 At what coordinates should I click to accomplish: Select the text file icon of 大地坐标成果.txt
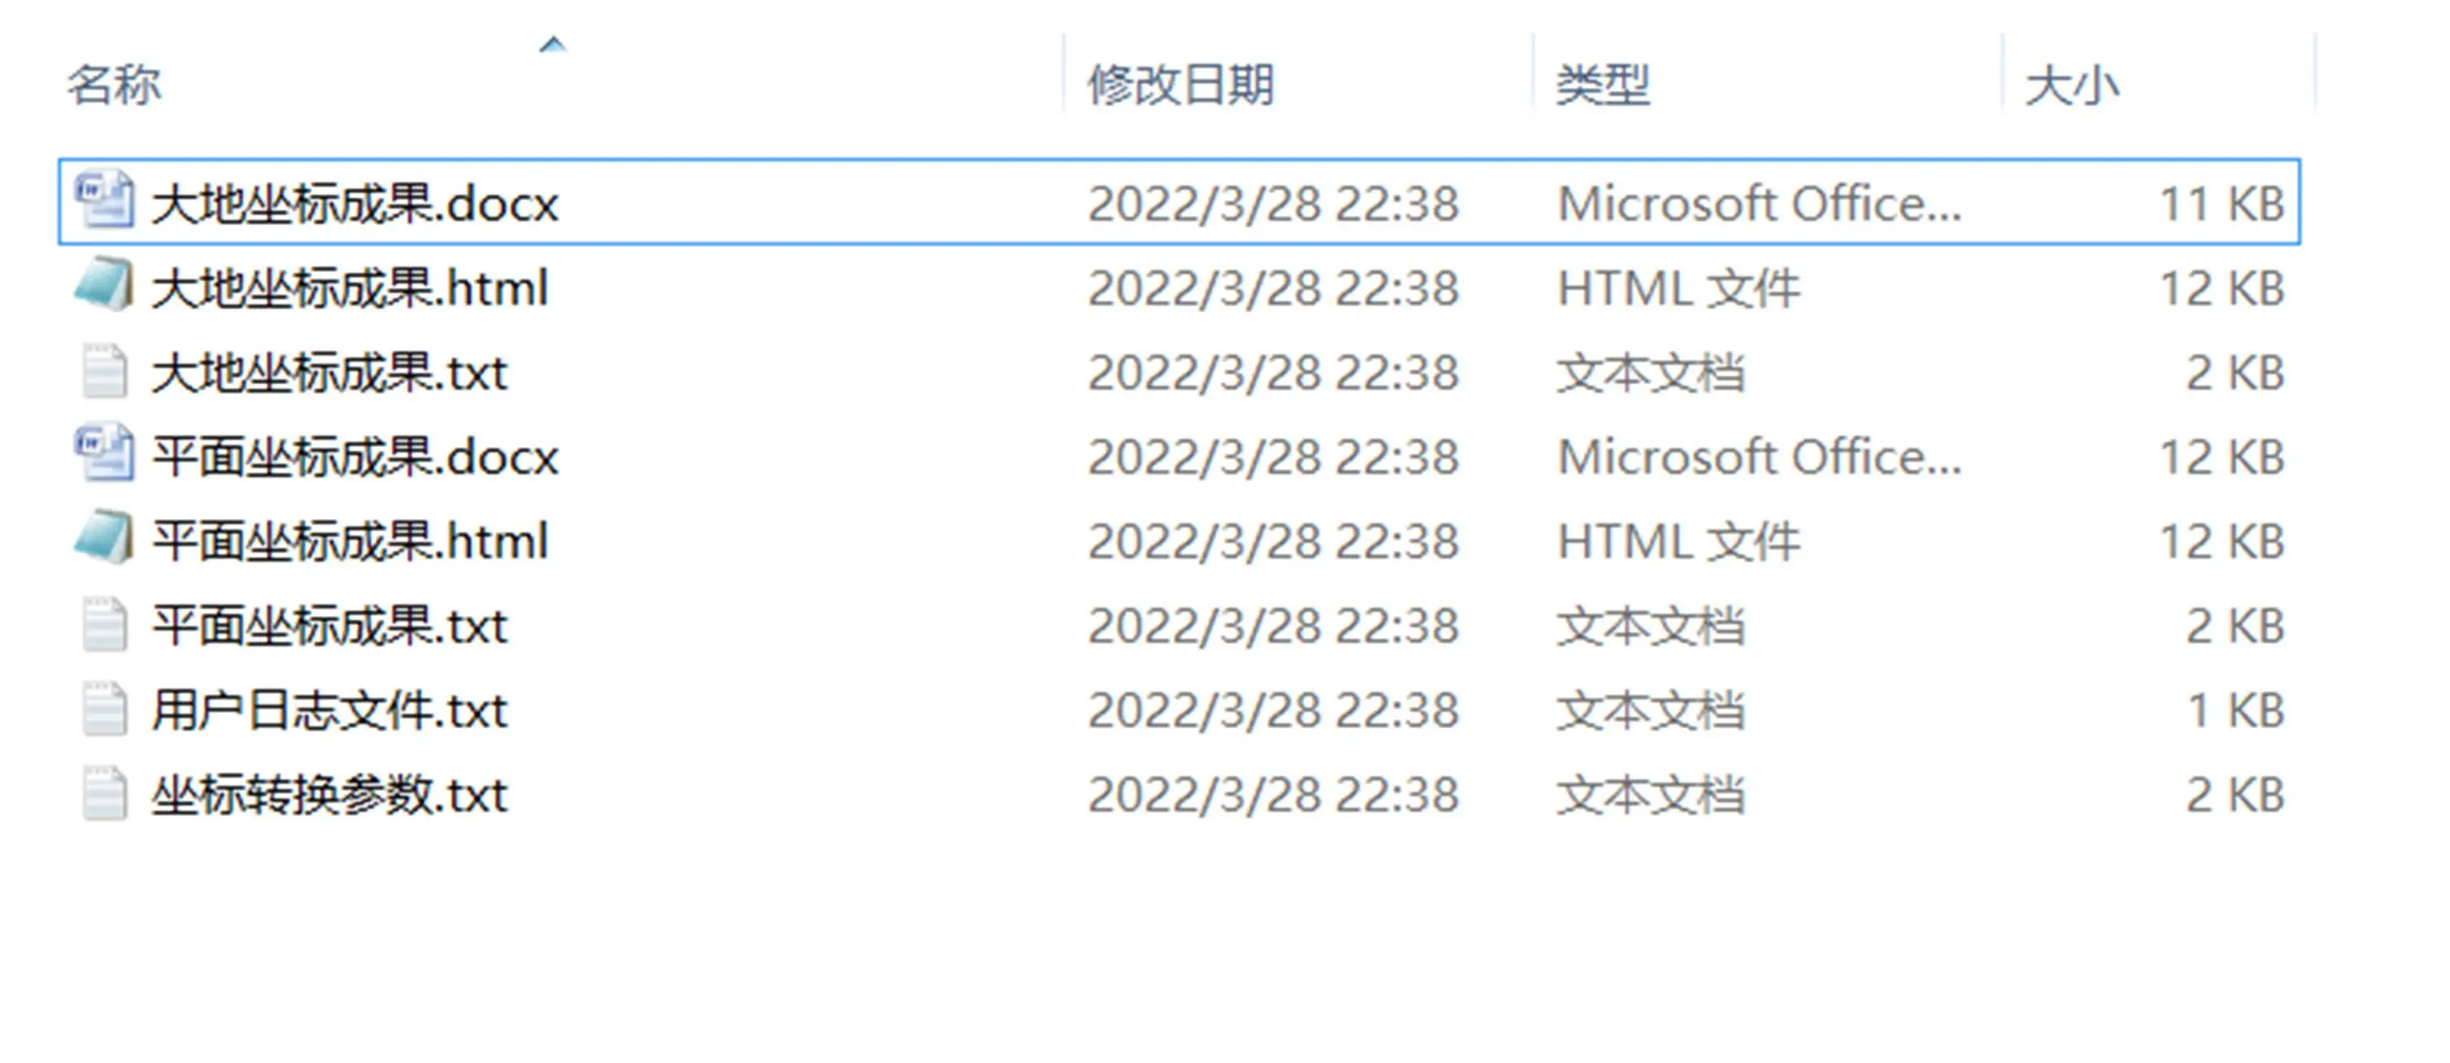coord(103,370)
